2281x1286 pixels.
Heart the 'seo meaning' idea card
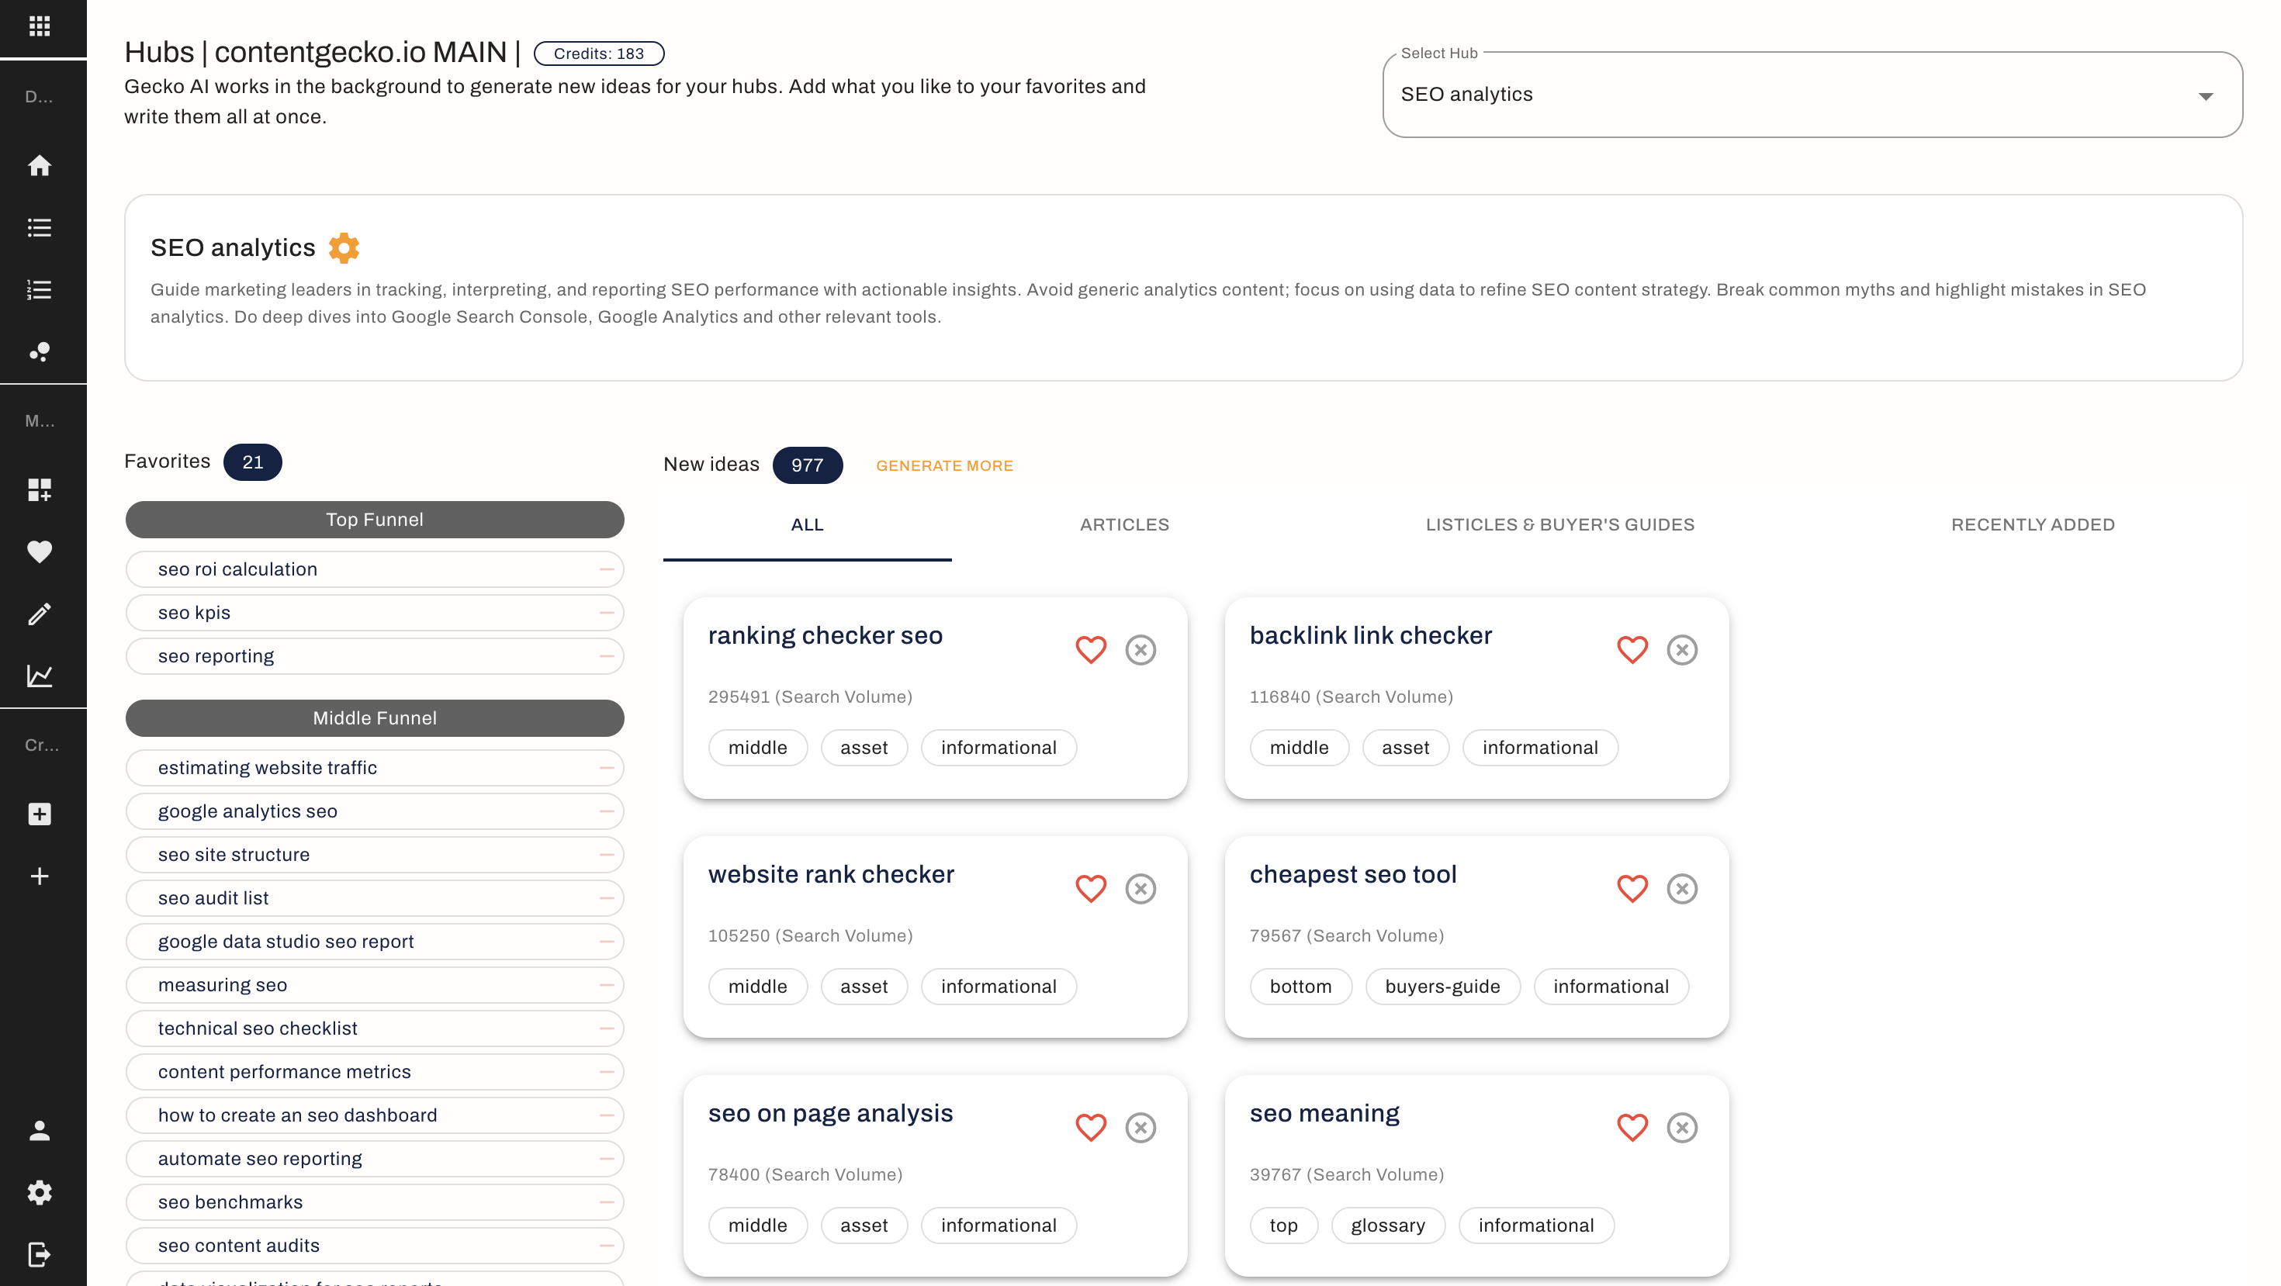[1631, 1128]
